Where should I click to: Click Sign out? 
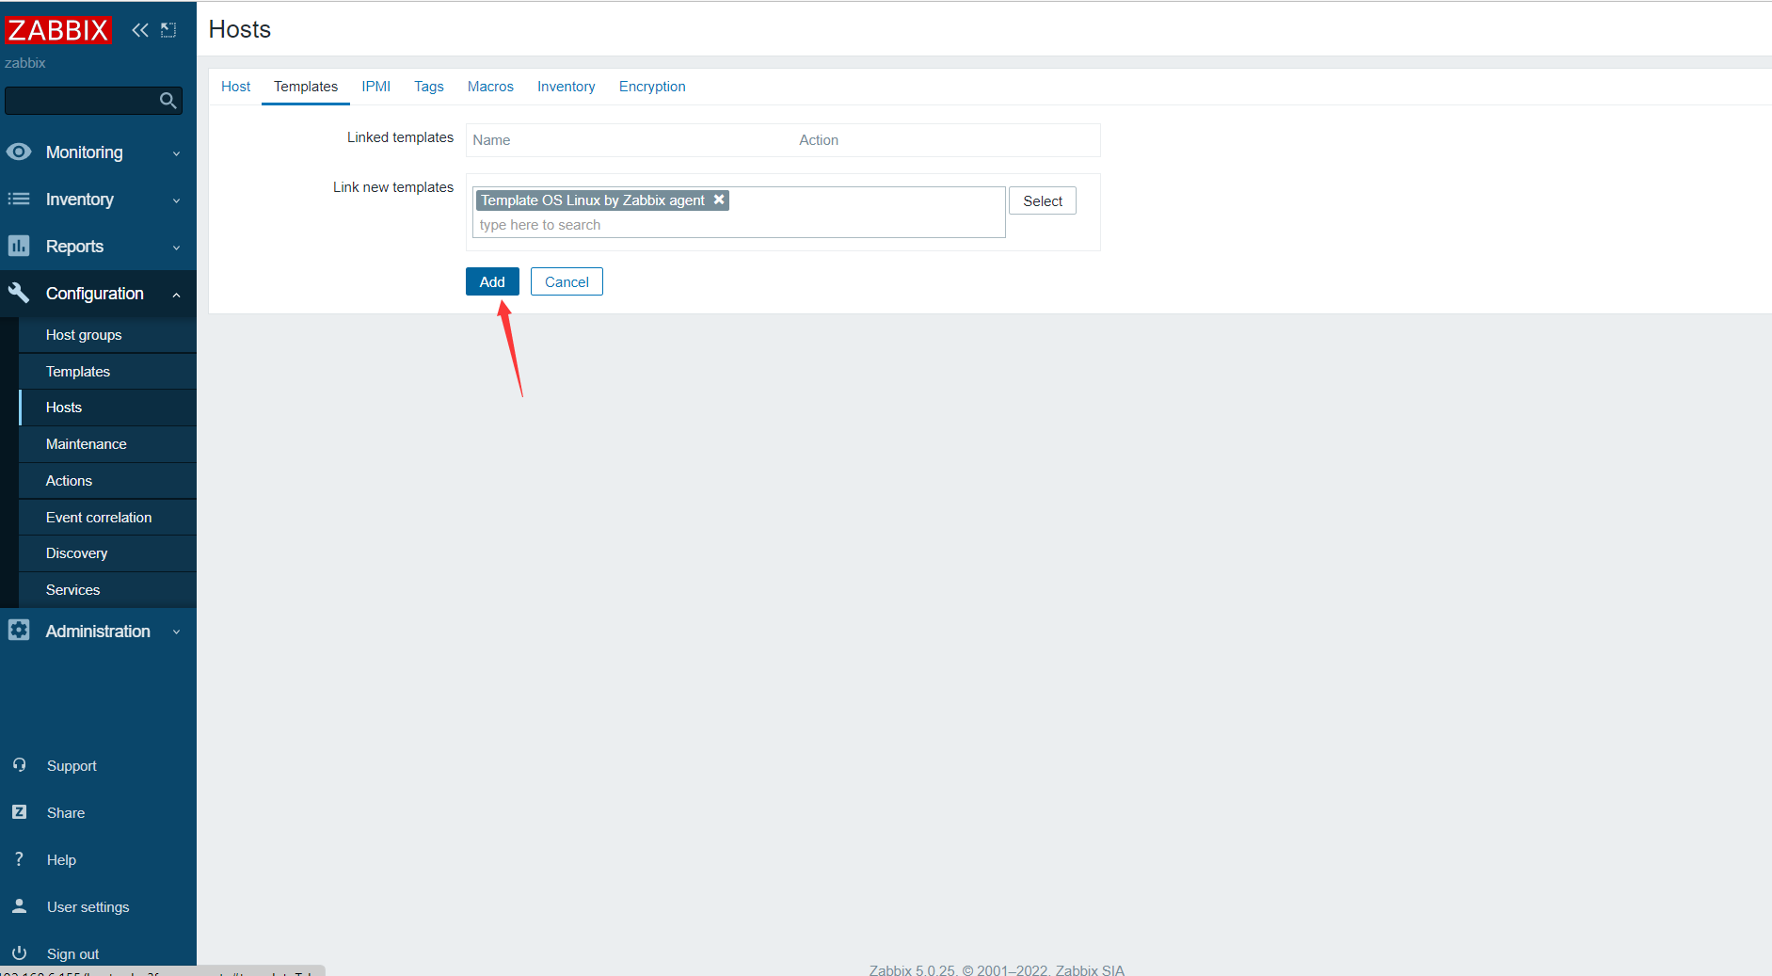point(72,954)
